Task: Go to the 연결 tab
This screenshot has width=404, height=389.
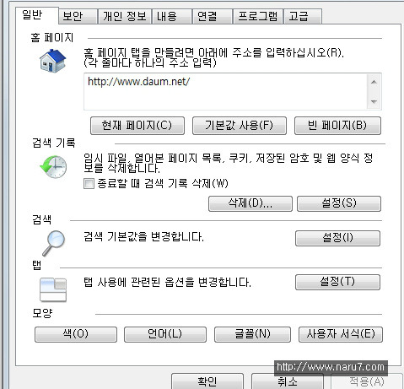Action: pyautogui.click(x=213, y=16)
